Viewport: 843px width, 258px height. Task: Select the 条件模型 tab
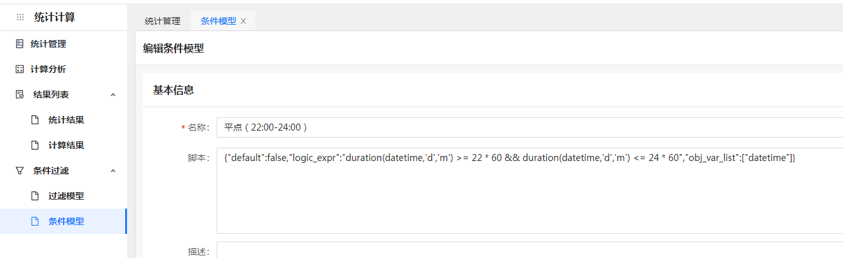coord(219,21)
